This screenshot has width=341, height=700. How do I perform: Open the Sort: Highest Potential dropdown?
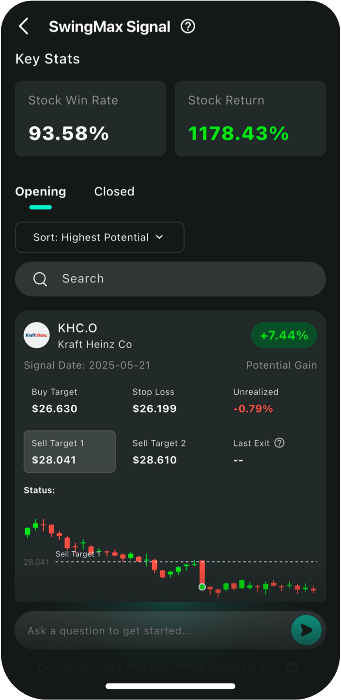click(x=99, y=237)
